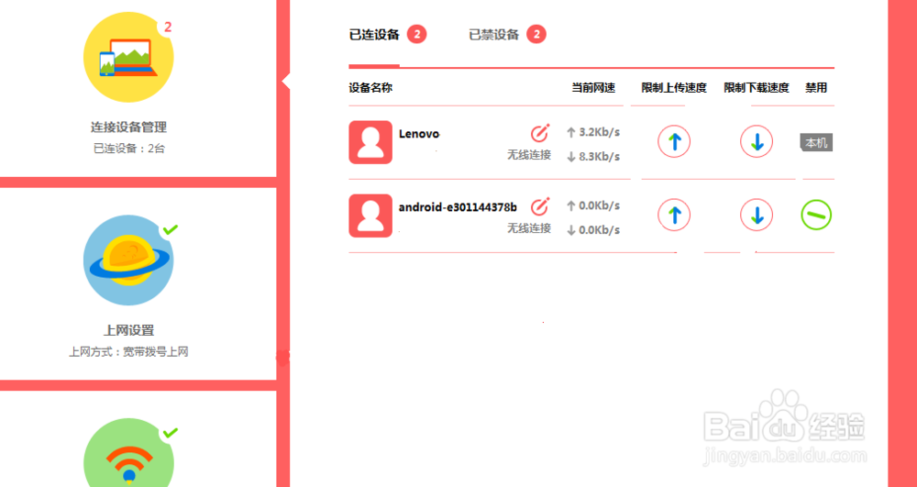This screenshot has width=917, height=487.
Task: Click 无线连接 under Lenovo
Action: tap(529, 154)
